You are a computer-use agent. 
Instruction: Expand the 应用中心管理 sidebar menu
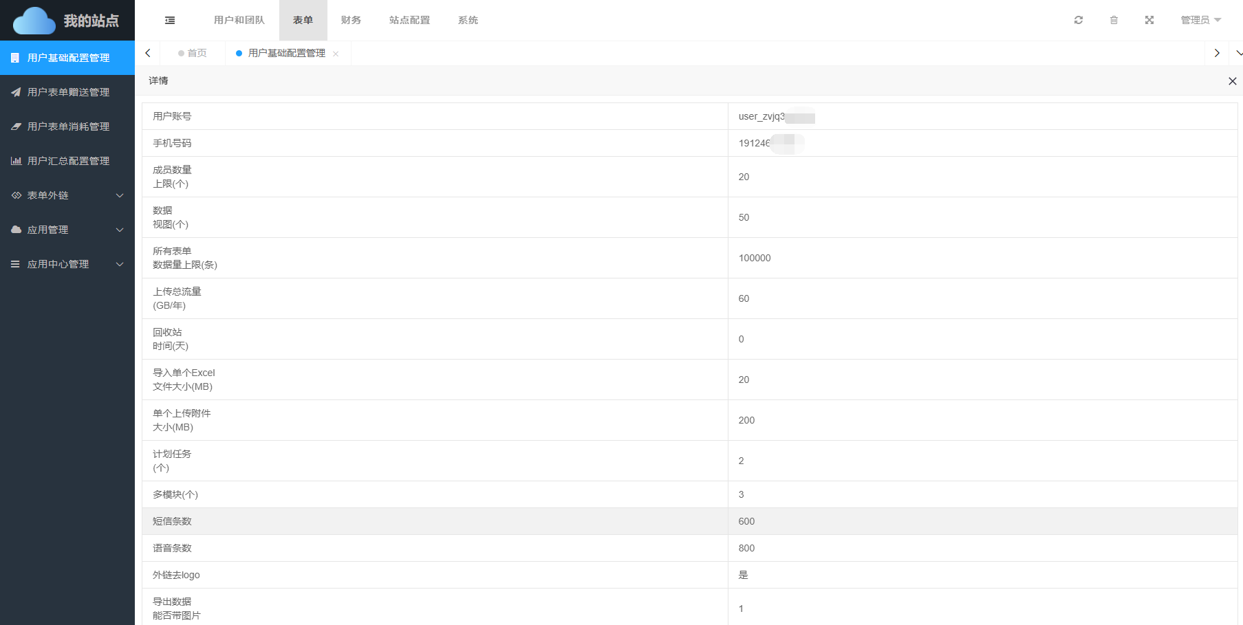(67, 264)
